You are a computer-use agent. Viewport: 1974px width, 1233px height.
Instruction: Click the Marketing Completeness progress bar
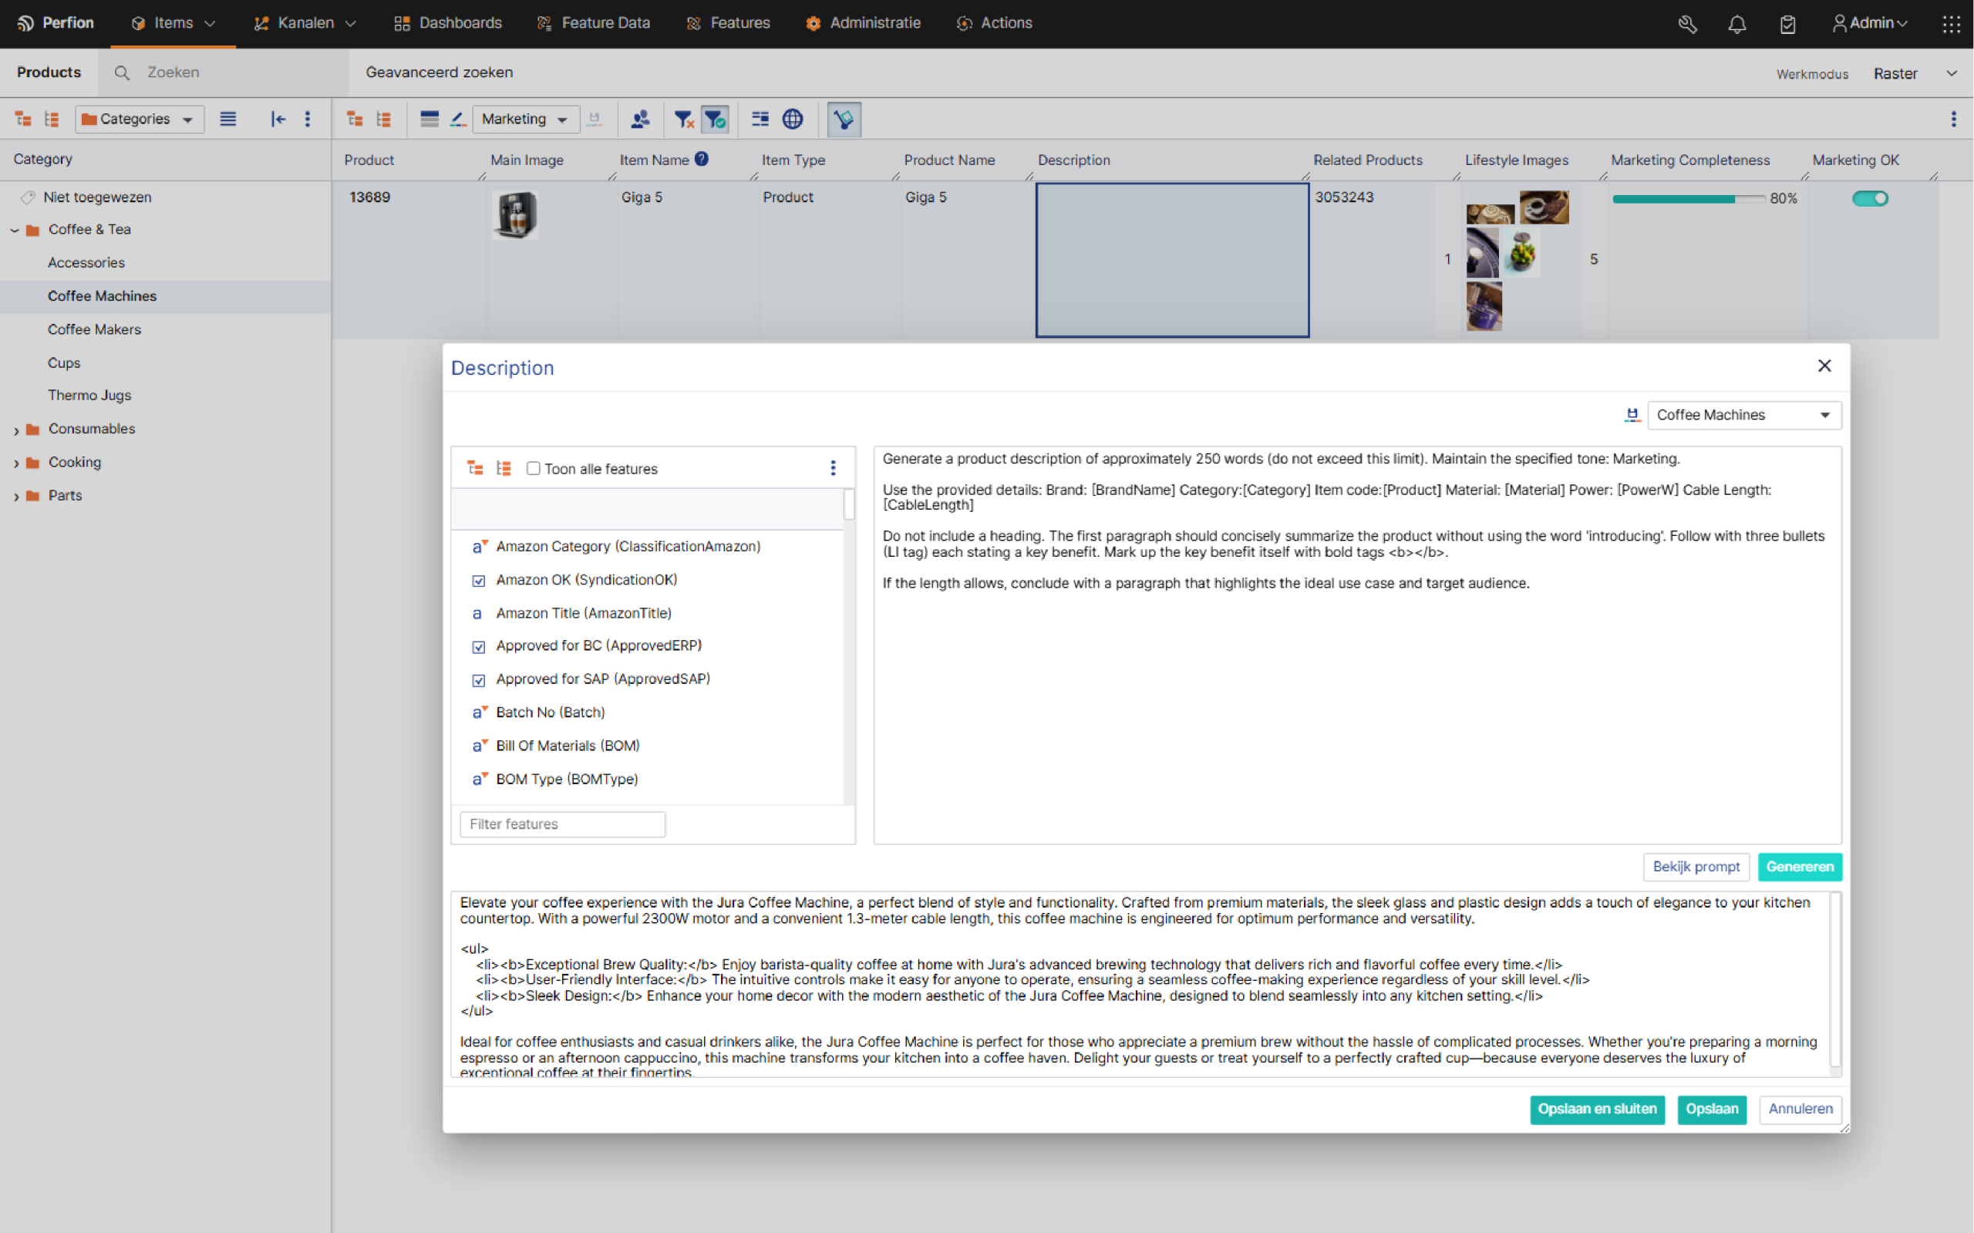[x=1688, y=199]
